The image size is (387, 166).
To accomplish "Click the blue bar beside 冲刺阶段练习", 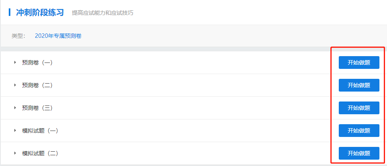I will (9, 12).
